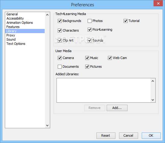Viewport: 165px width, 143px height.
Task: Disable the Pics4Learning media option
Action: 89,30
